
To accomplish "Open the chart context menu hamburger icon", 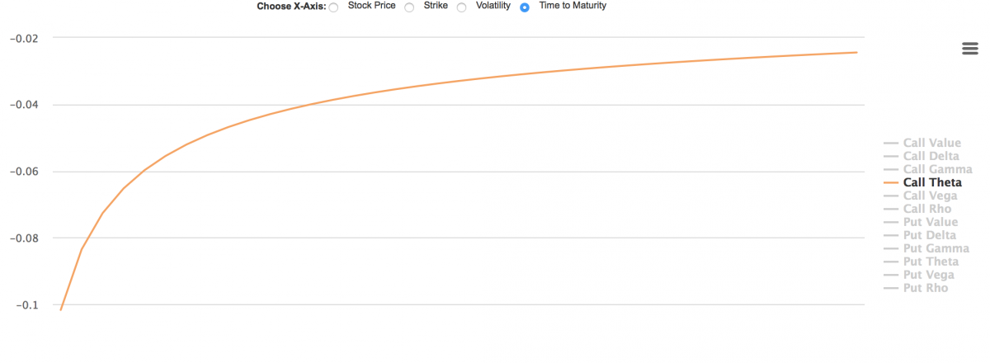I will click(x=970, y=49).
